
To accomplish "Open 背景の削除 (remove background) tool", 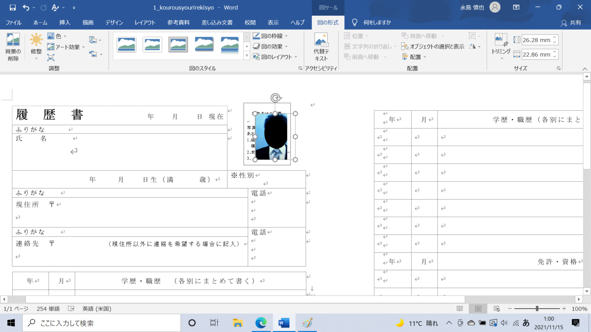I will tap(13, 47).
